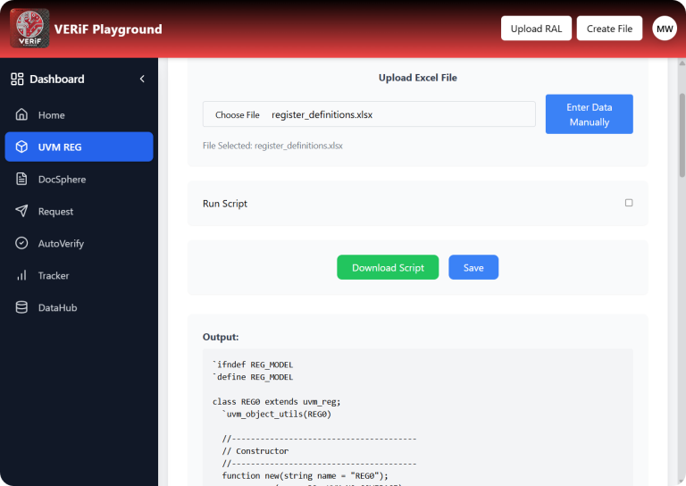
Task: Go to the AutoVerify page
Action: [x=61, y=244]
